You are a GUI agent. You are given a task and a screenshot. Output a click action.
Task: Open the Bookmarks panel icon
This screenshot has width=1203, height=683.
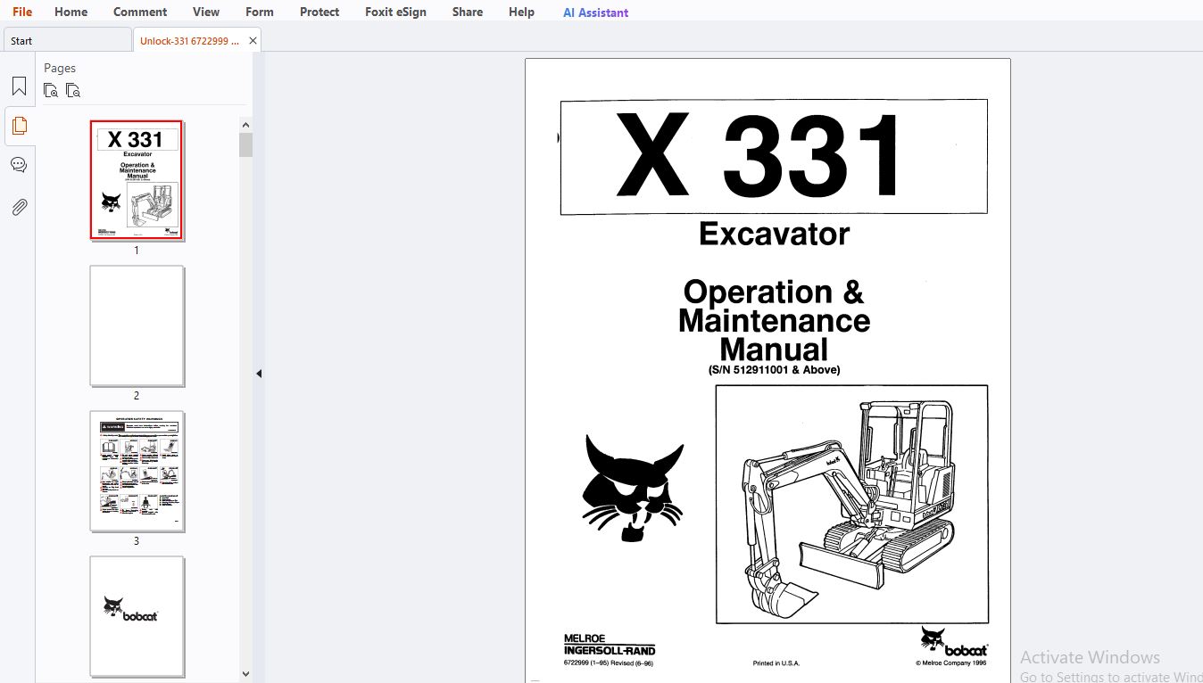tap(19, 86)
